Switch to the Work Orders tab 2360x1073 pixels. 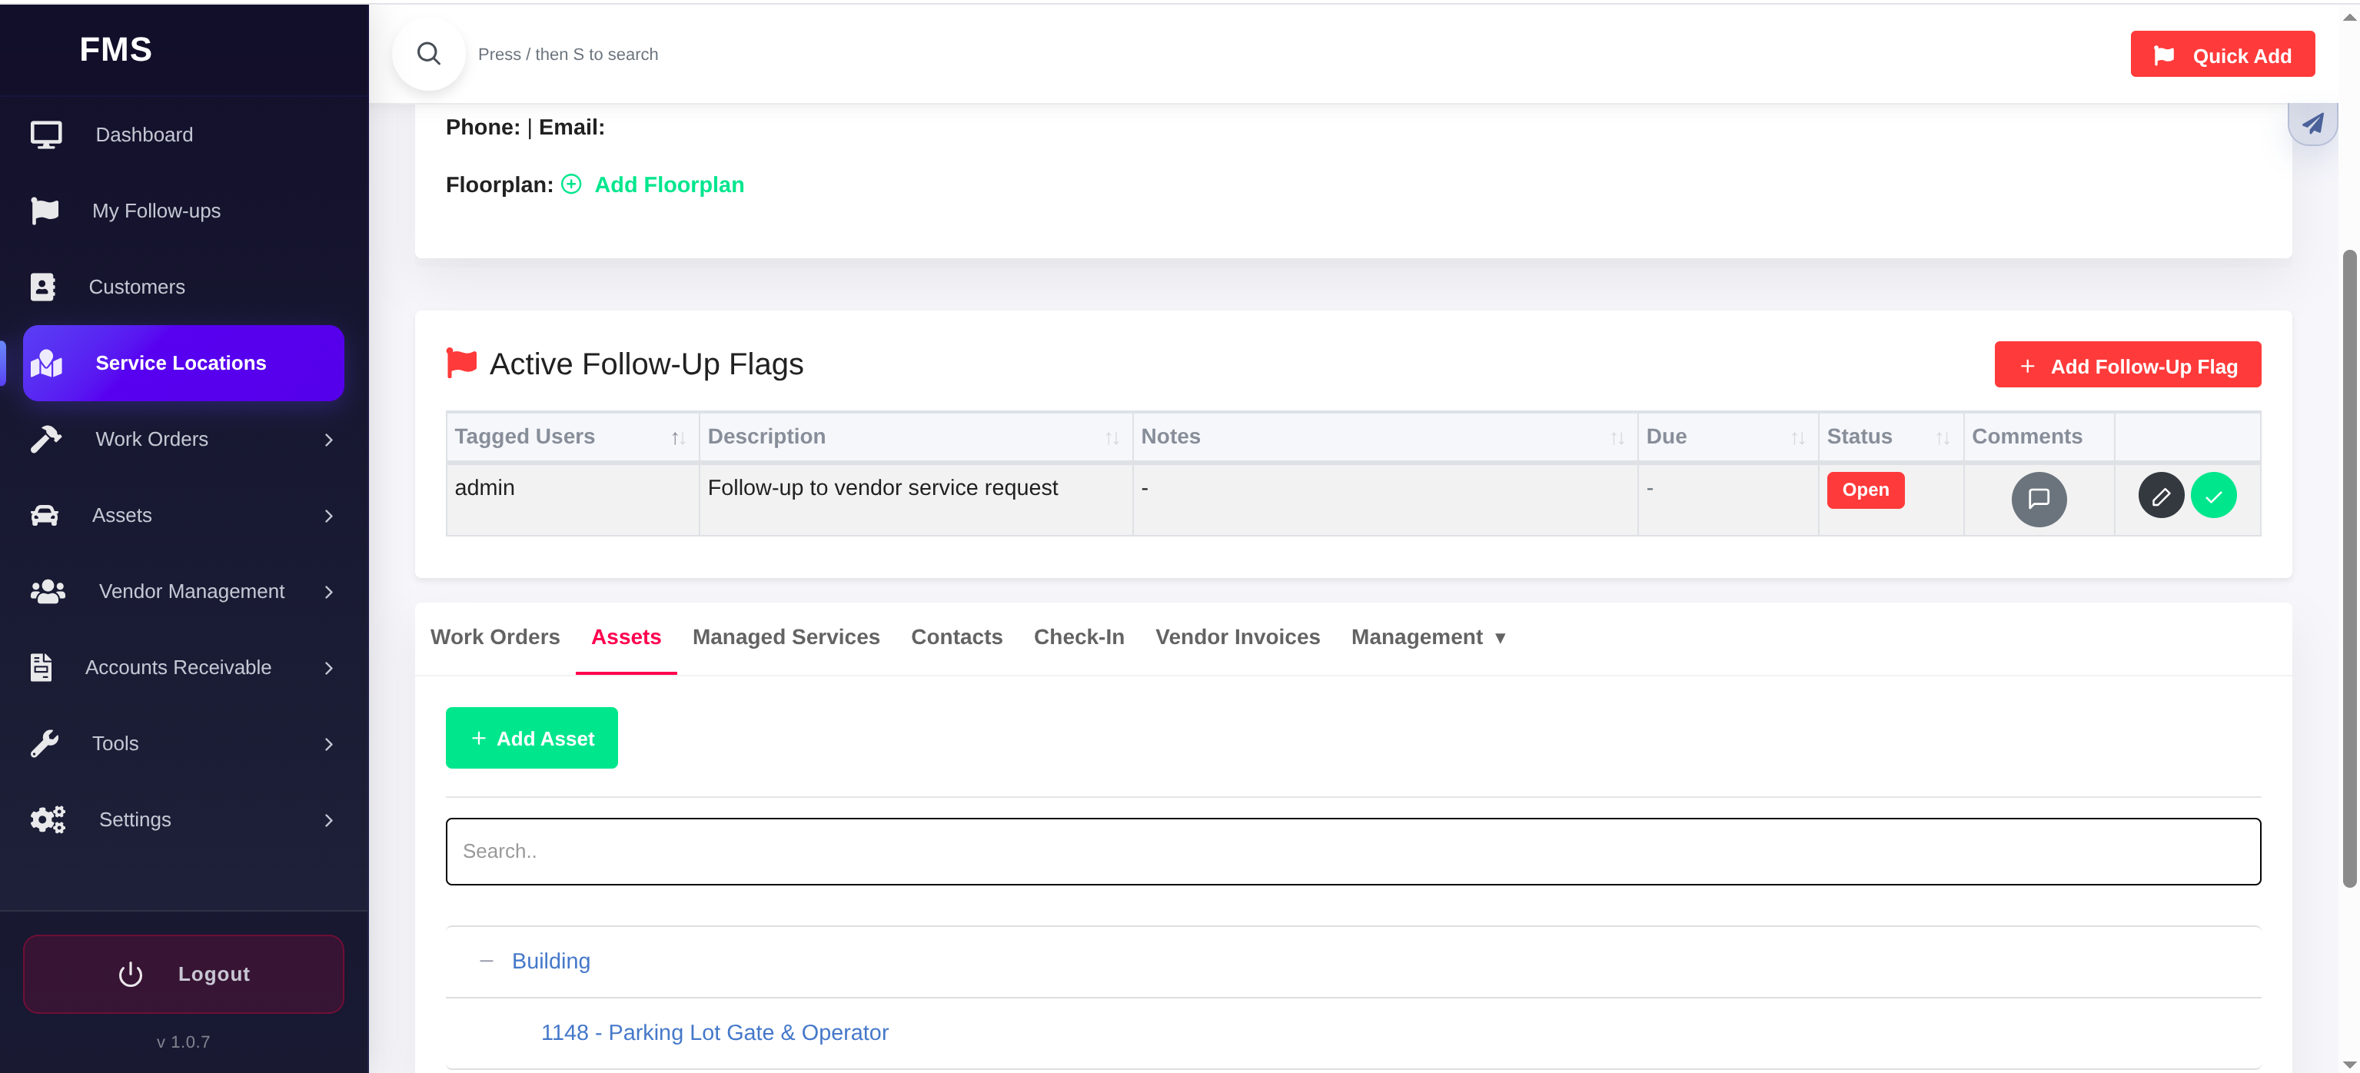pos(495,637)
